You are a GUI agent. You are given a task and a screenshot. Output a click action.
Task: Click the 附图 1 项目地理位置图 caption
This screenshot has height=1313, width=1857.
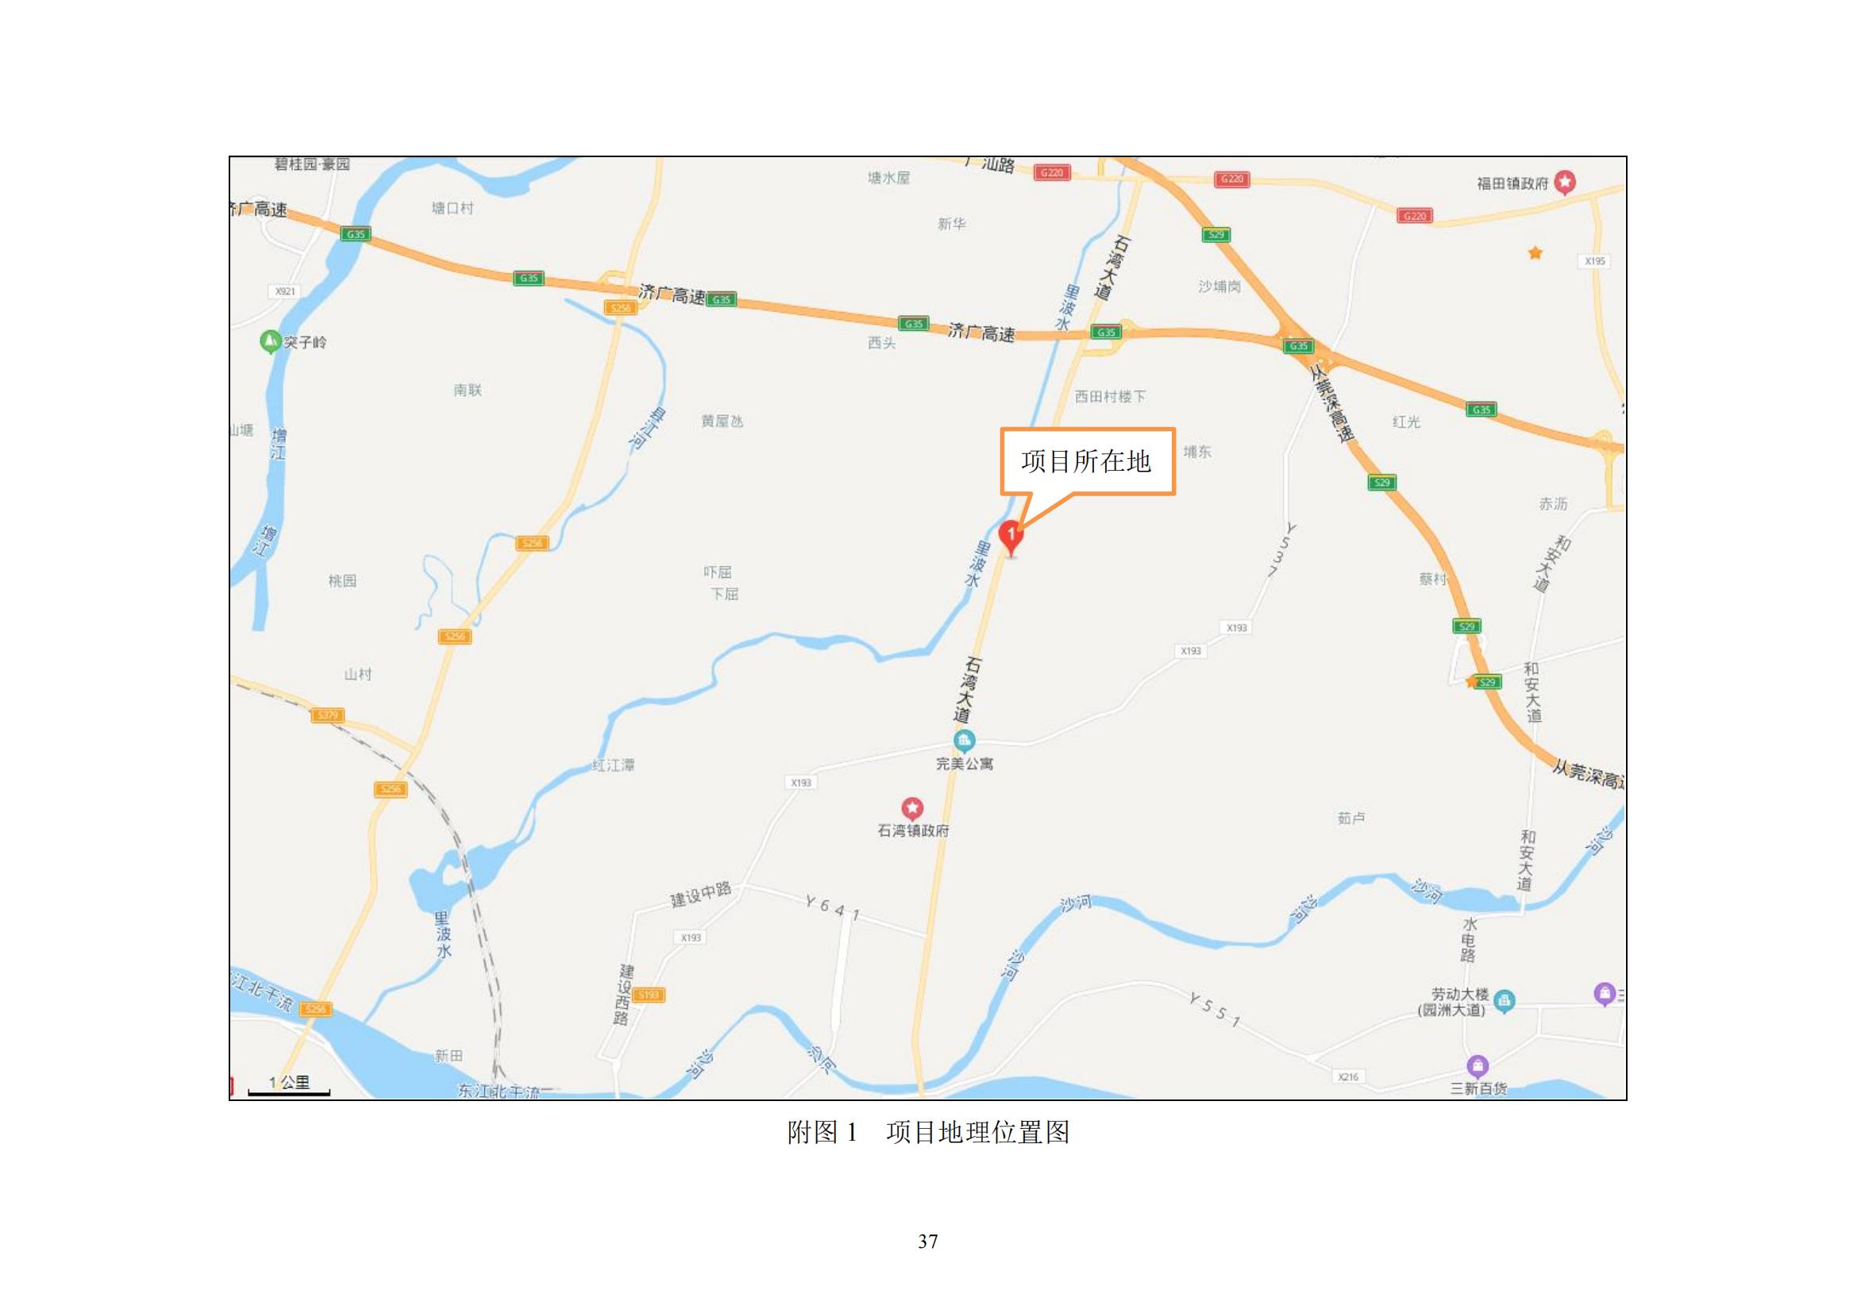927,1133
